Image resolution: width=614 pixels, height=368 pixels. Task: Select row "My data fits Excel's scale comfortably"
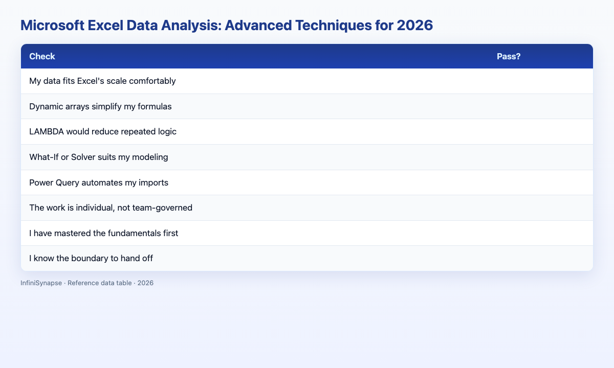pos(307,81)
